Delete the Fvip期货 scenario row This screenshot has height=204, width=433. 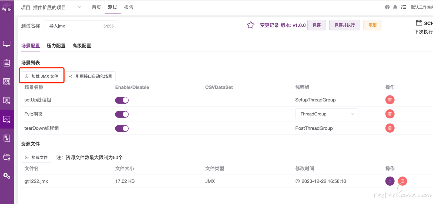click(x=390, y=114)
